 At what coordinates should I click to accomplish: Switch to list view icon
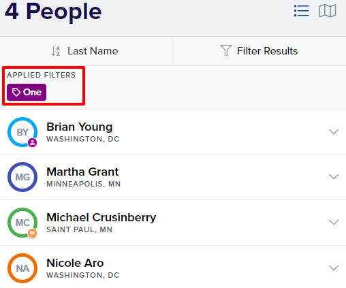[x=302, y=11]
